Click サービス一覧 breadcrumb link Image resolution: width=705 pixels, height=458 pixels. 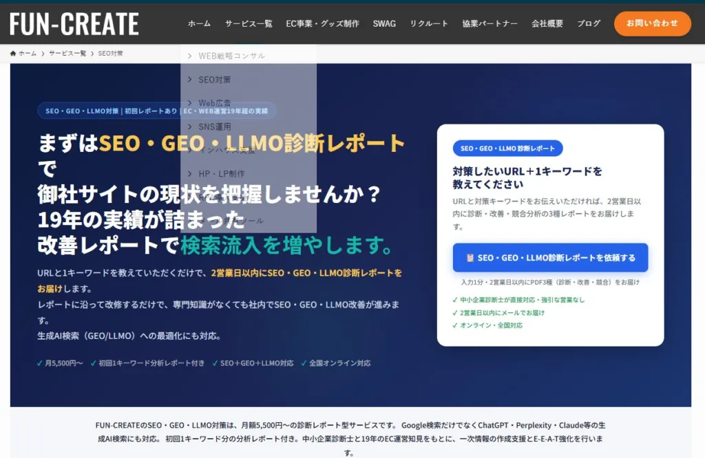pos(67,54)
